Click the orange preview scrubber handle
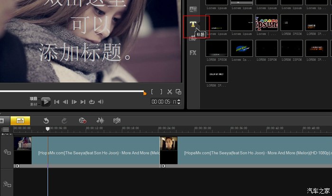The height and width of the screenshot is (196, 332). (145, 93)
